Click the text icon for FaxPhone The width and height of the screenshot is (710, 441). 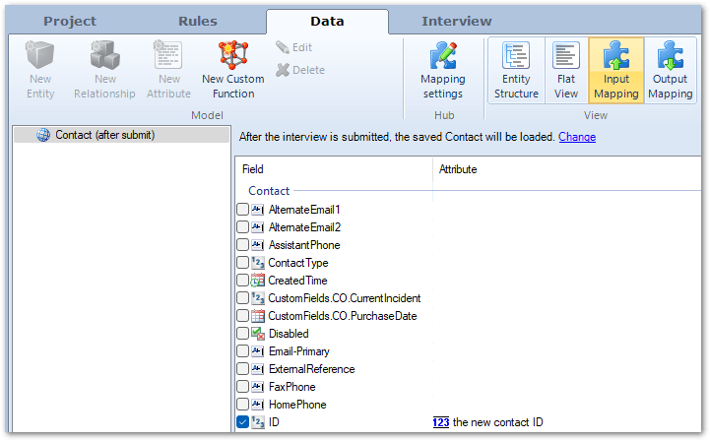point(258,386)
